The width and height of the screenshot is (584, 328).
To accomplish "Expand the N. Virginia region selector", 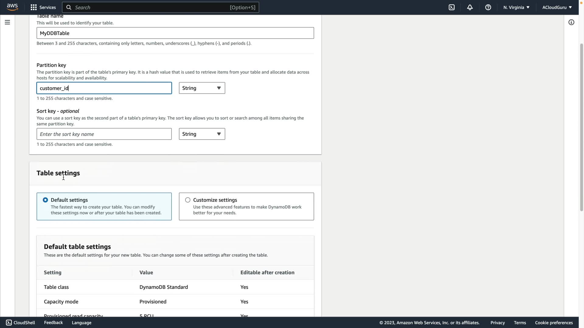I will pyautogui.click(x=516, y=7).
